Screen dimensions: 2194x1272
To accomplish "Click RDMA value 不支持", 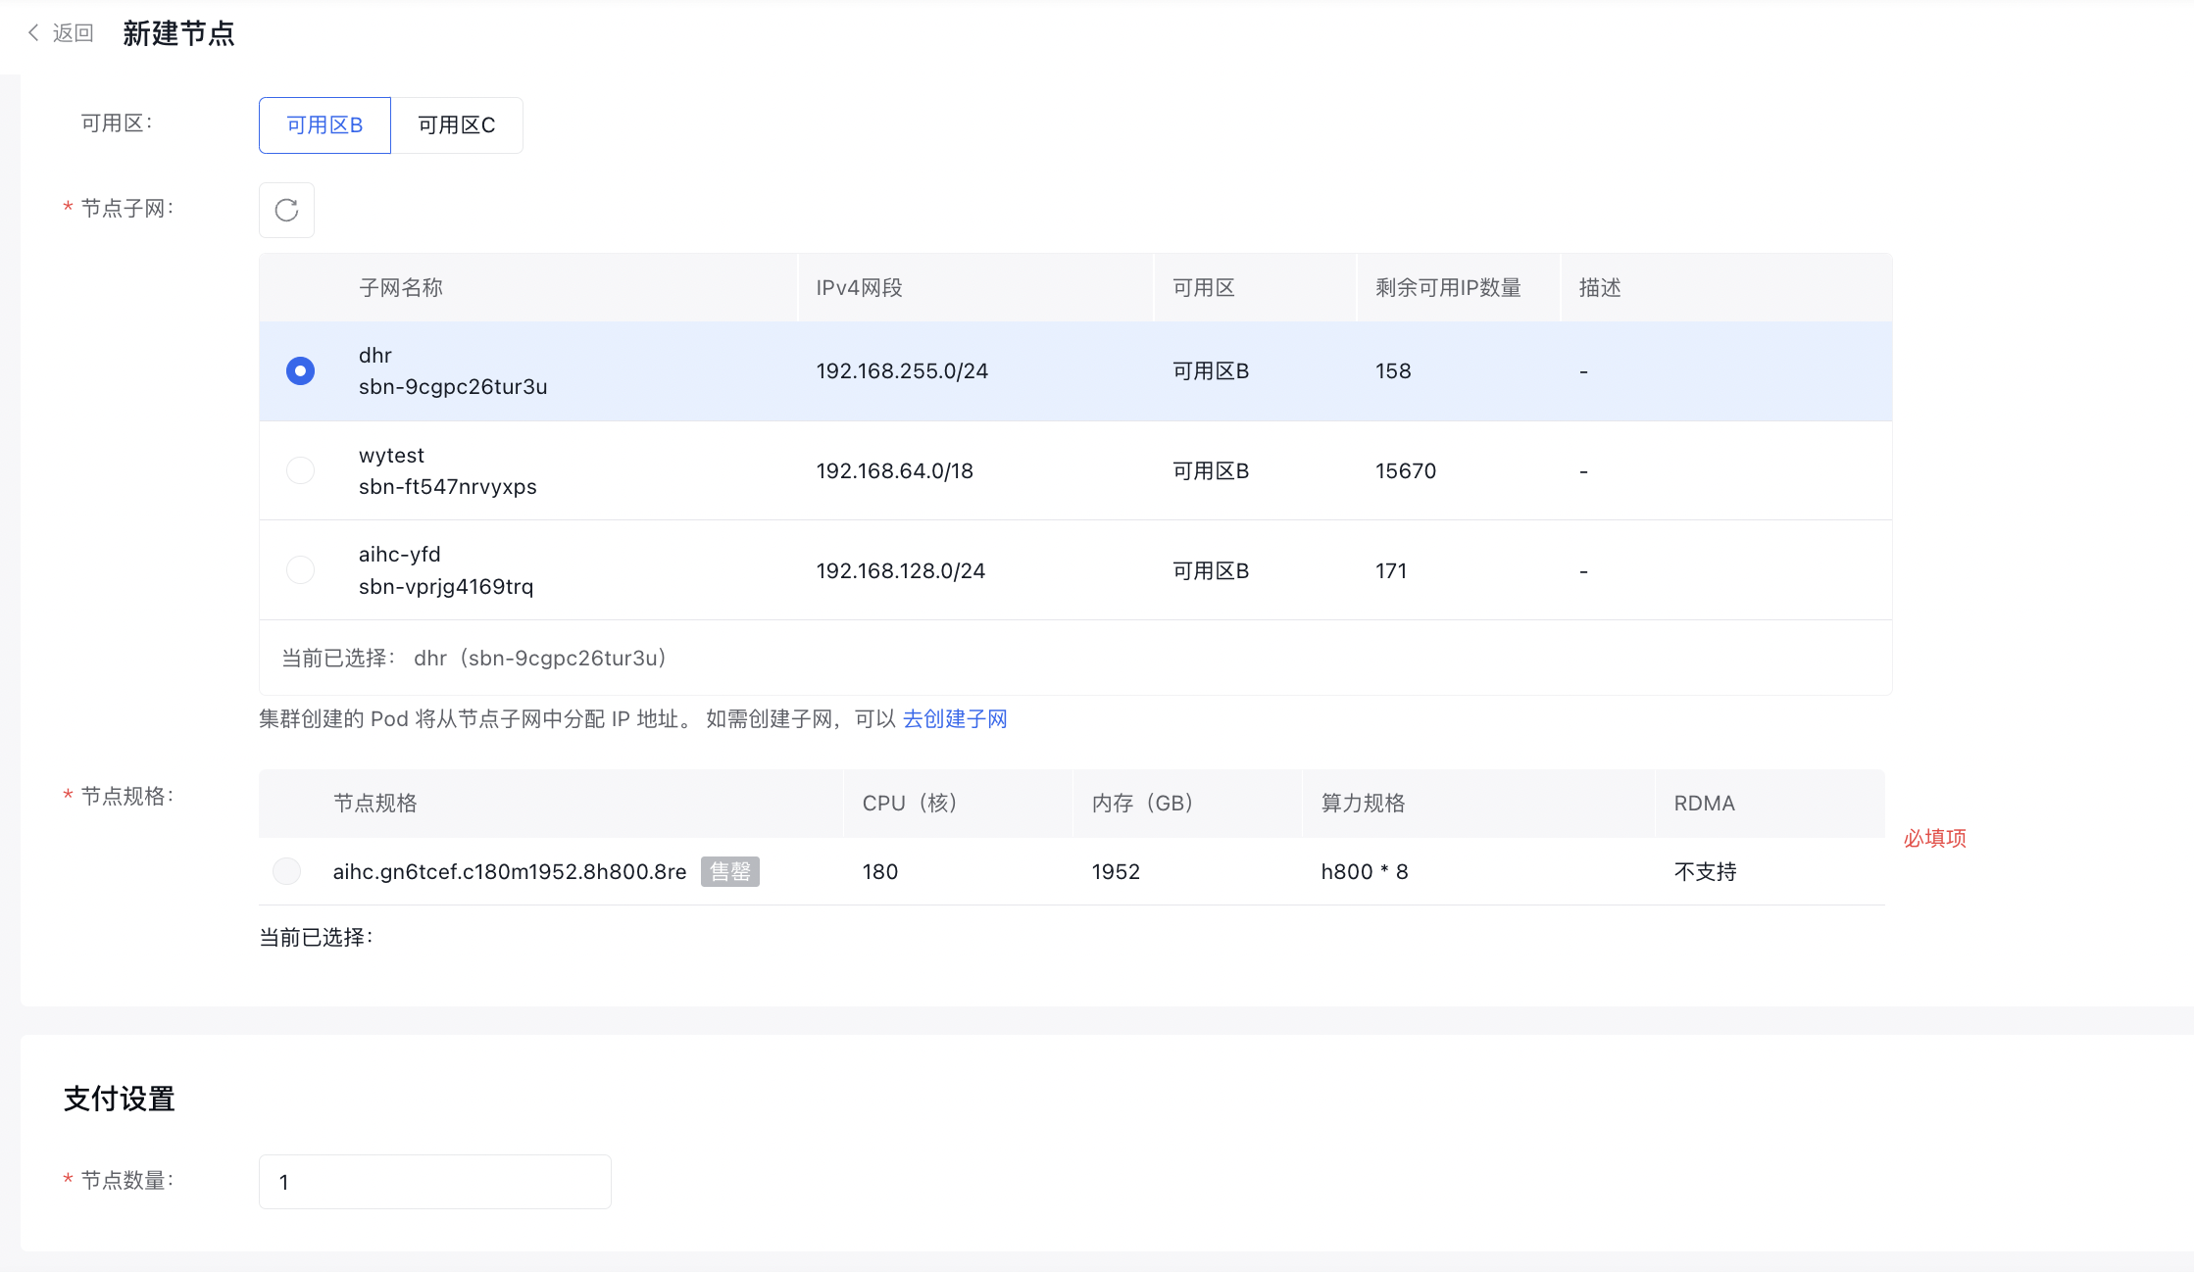I will pos(1706,872).
